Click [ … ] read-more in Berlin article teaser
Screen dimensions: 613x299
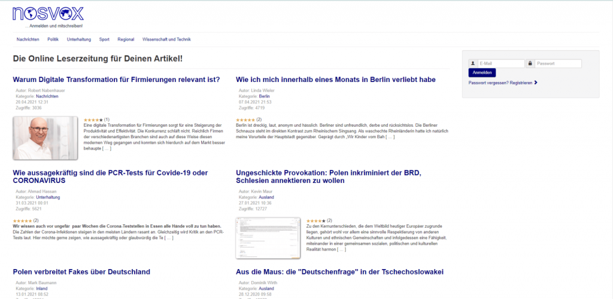coord(390,137)
